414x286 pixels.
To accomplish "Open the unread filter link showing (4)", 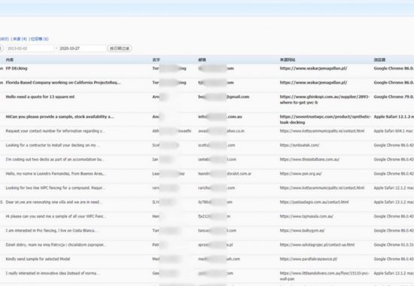I will click(x=20, y=39).
